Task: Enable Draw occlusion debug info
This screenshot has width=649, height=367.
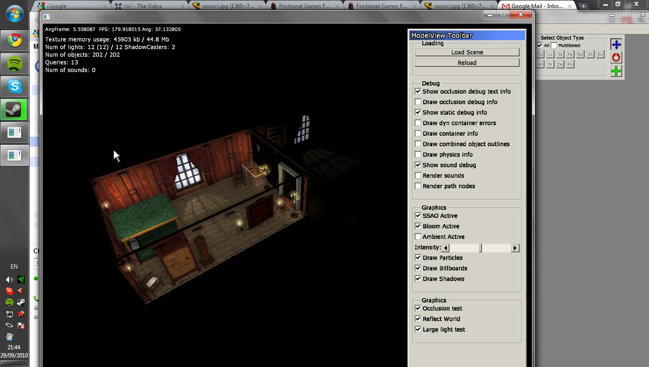Action: tap(418, 102)
